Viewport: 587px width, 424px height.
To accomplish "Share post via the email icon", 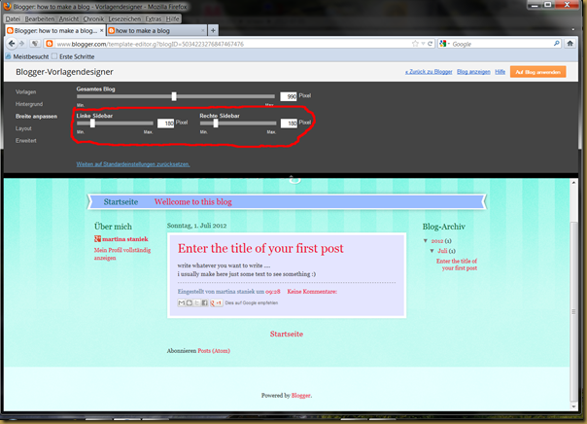I will click(x=181, y=302).
